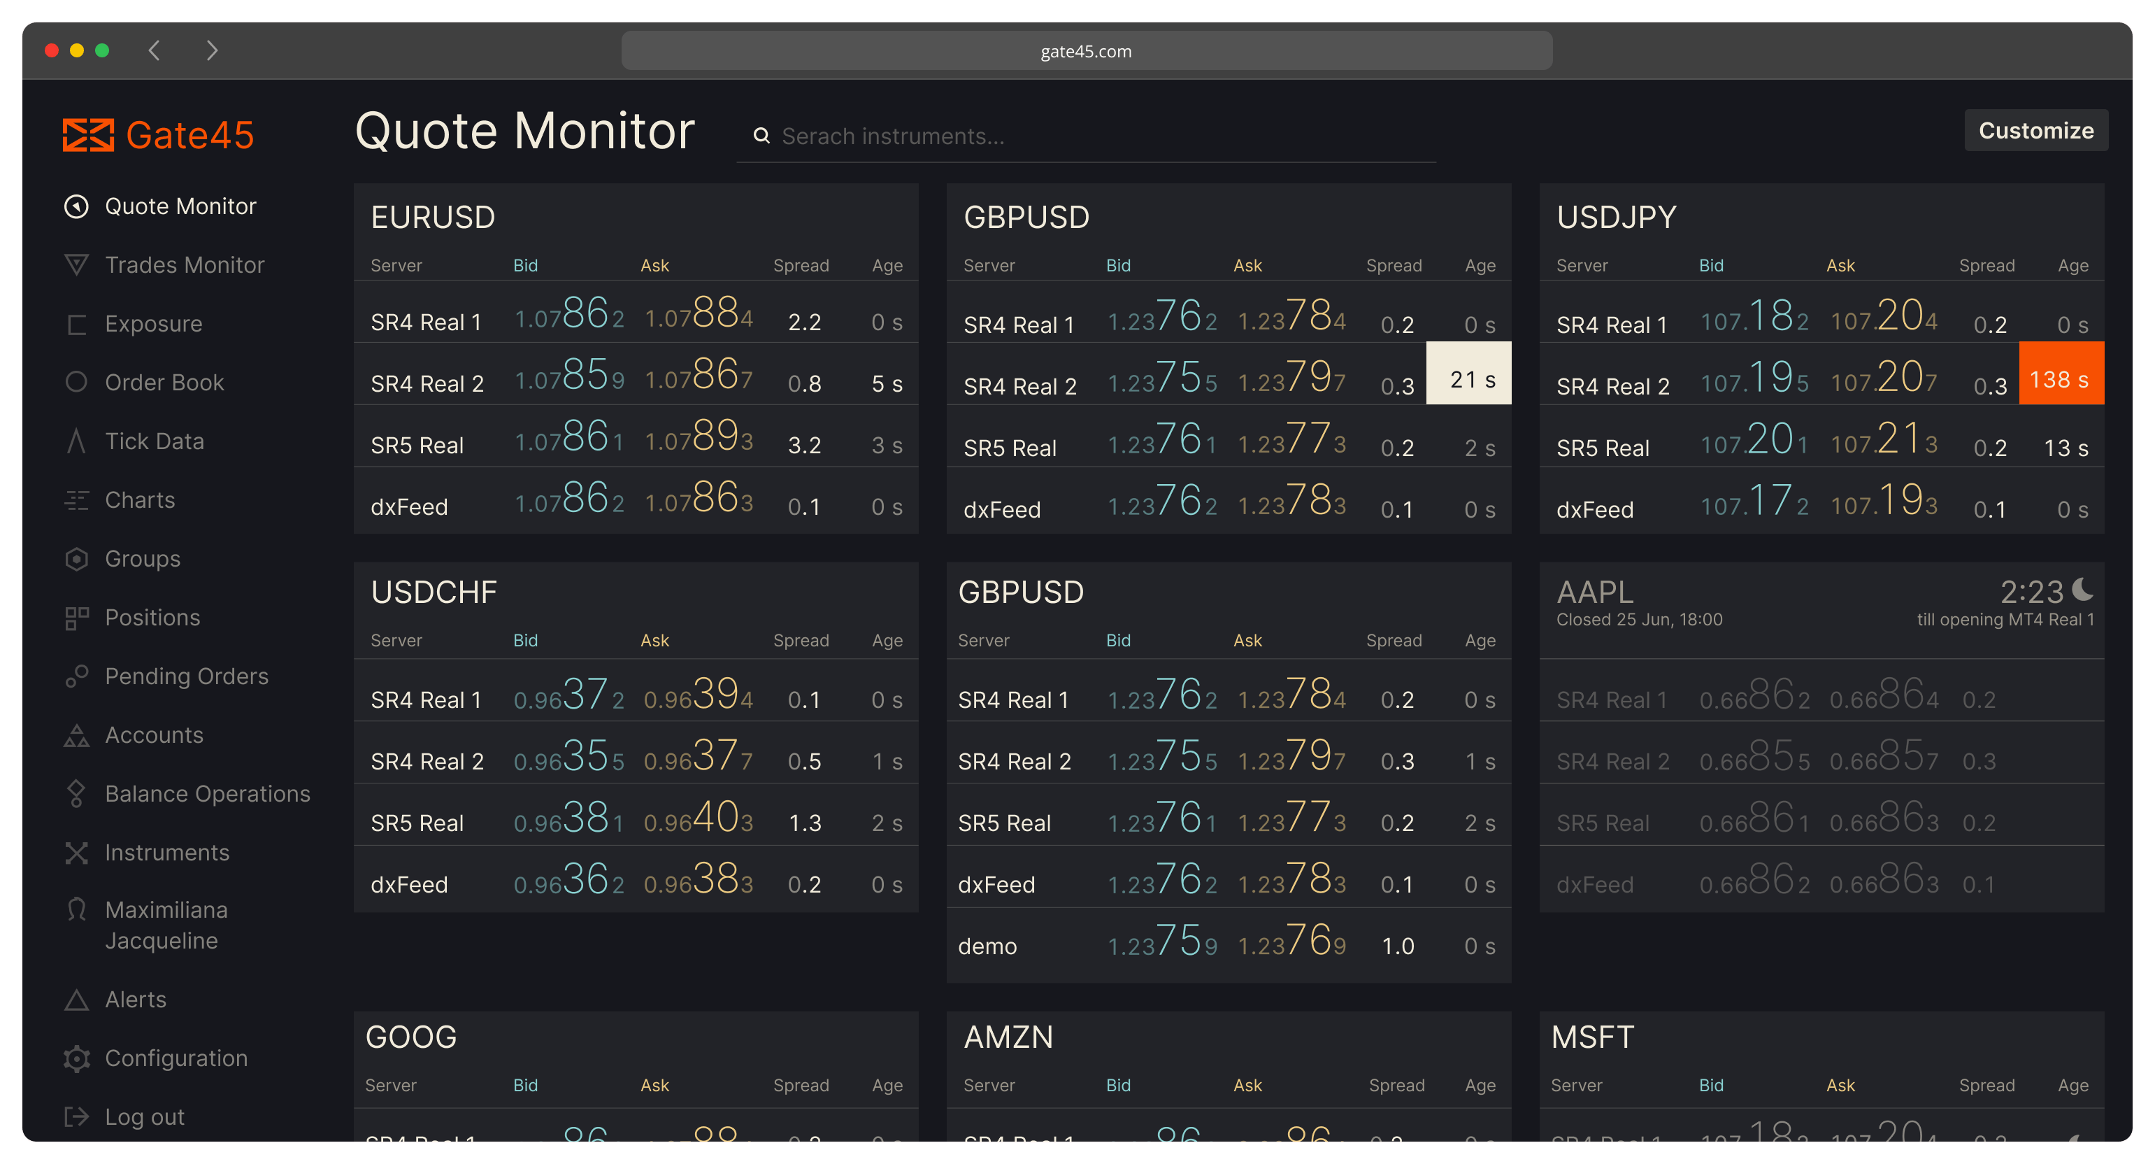
Task: Focus the Search instruments field
Action: tap(1086, 136)
